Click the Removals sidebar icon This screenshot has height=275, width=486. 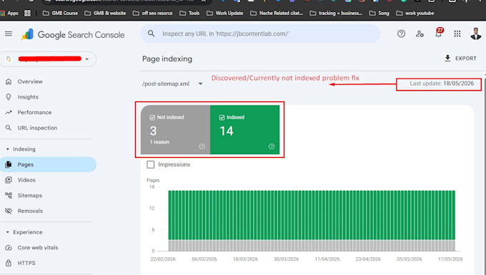tap(9, 211)
